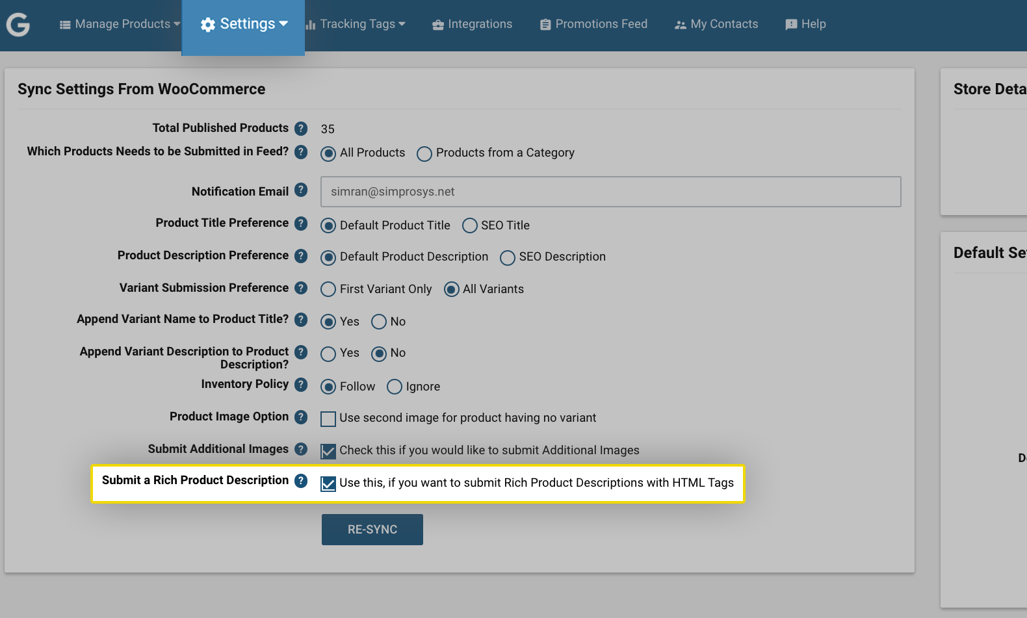Image resolution: width=1027 pixels, height=618 pixels.
Task: Open help icon for Notification Email
Action: coord(301,190)
